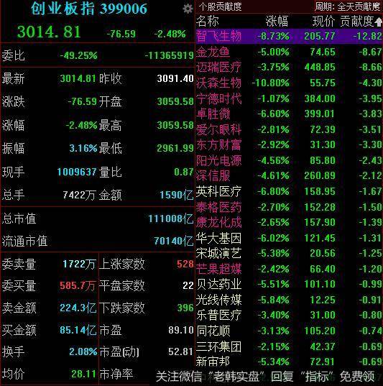The width and height of the screenshot is (383, 386).
Task: Select the 深信服 stock row
Action: (x=289, y=176)
